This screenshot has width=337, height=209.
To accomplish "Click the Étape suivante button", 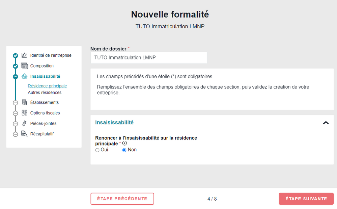I will (x=306, y=199).
